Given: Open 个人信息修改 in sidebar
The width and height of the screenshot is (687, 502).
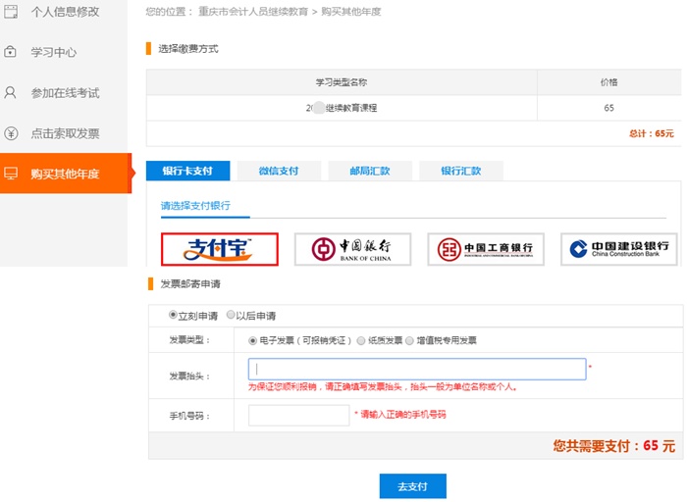Looking at the screenshot, I should pos(65,12).
